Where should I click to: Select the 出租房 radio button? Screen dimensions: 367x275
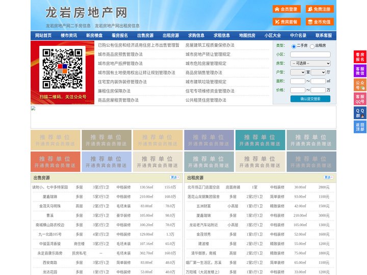tap(312, 46)
